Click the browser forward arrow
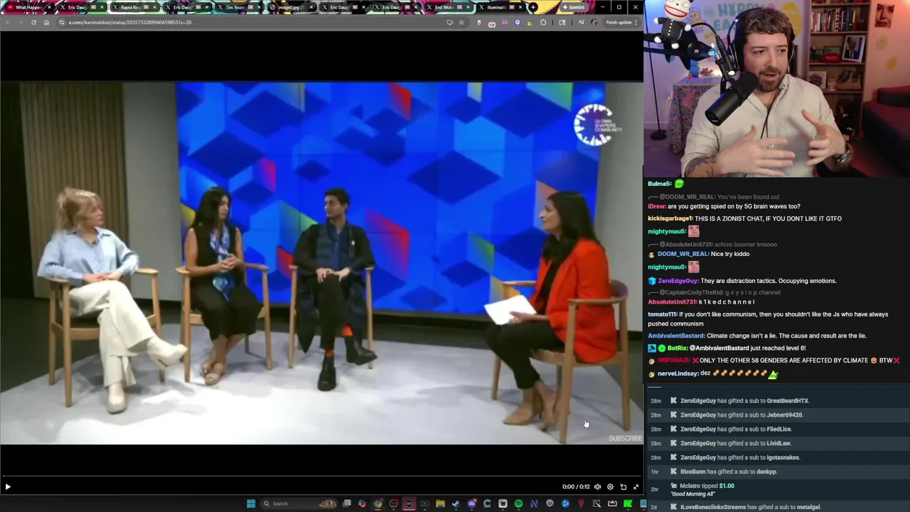Viewport: 910px width, 512px height. click(x=21, y=22)
